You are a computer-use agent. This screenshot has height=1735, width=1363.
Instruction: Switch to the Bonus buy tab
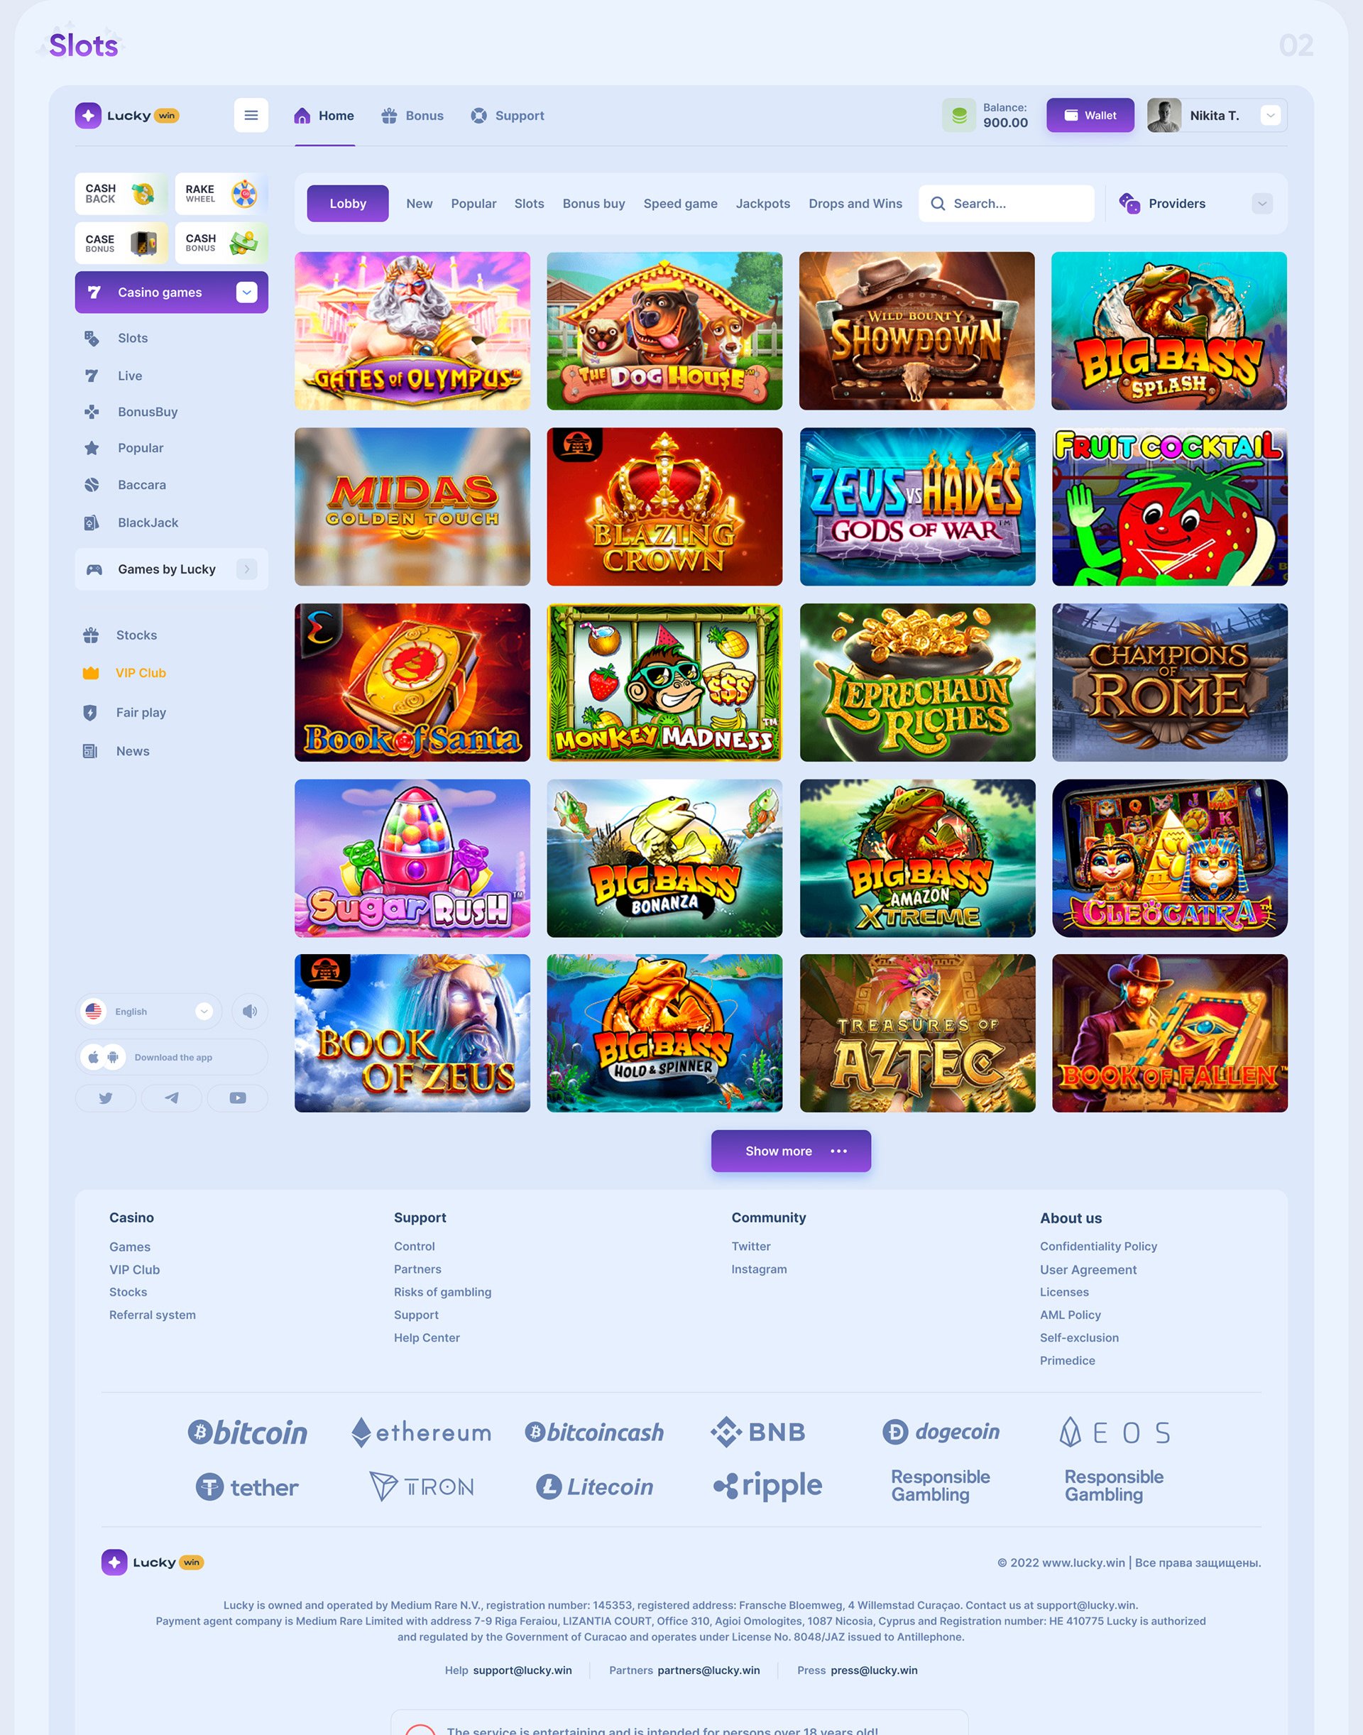coord(593,204)
